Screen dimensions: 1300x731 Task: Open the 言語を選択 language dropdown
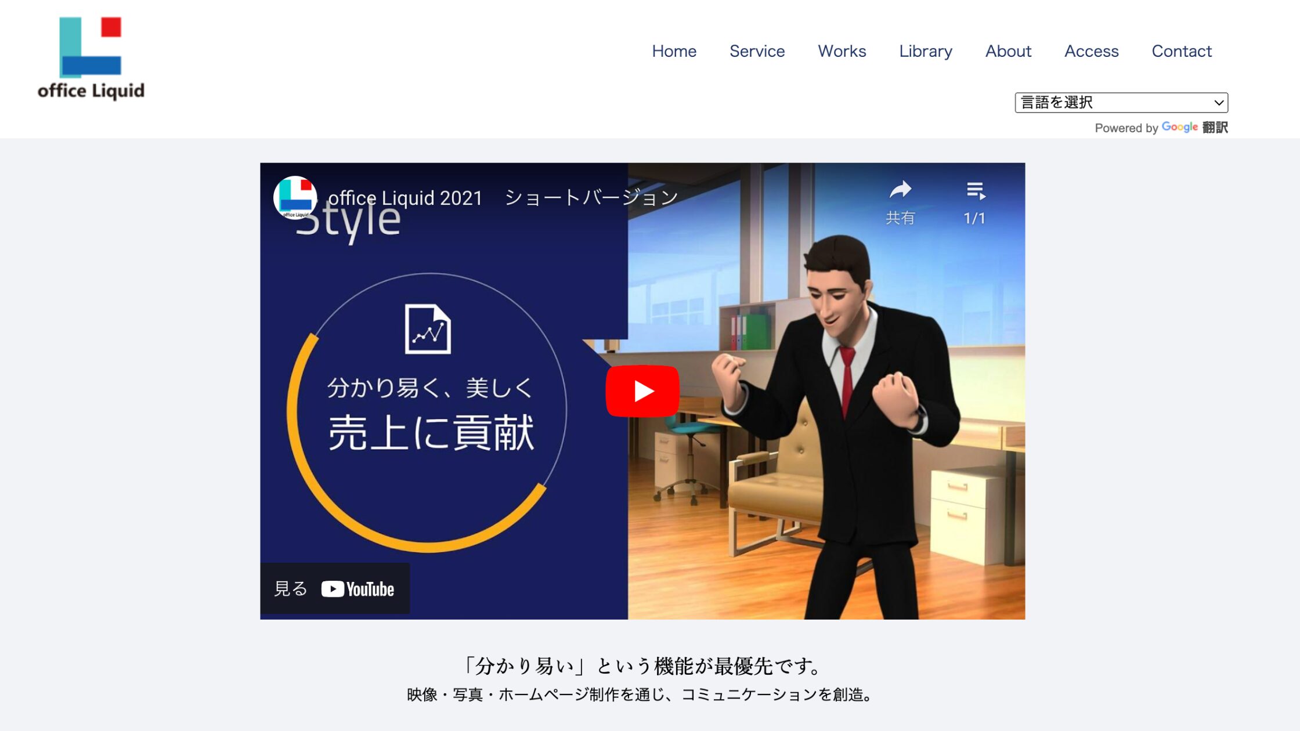click(1120, 102)
